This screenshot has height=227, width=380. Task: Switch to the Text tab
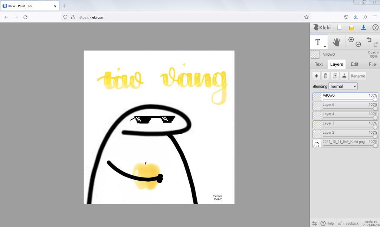point(319,64)
